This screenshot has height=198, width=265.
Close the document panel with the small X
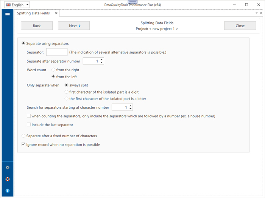click(x=261, y=13)
